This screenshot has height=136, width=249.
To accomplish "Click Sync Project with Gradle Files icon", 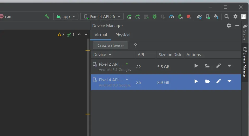I will coord(199,17).
